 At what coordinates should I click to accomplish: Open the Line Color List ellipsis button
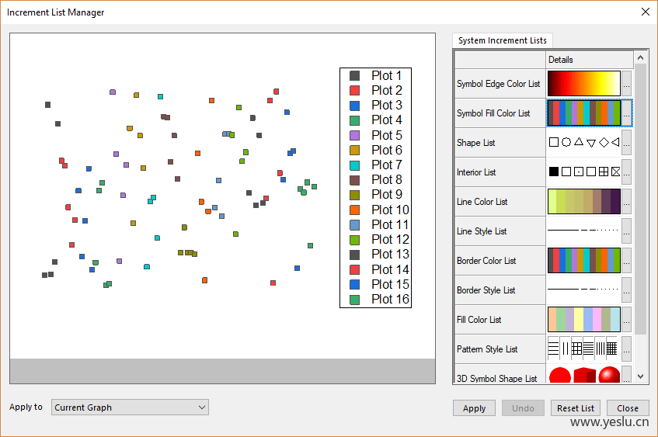(626, 202)
